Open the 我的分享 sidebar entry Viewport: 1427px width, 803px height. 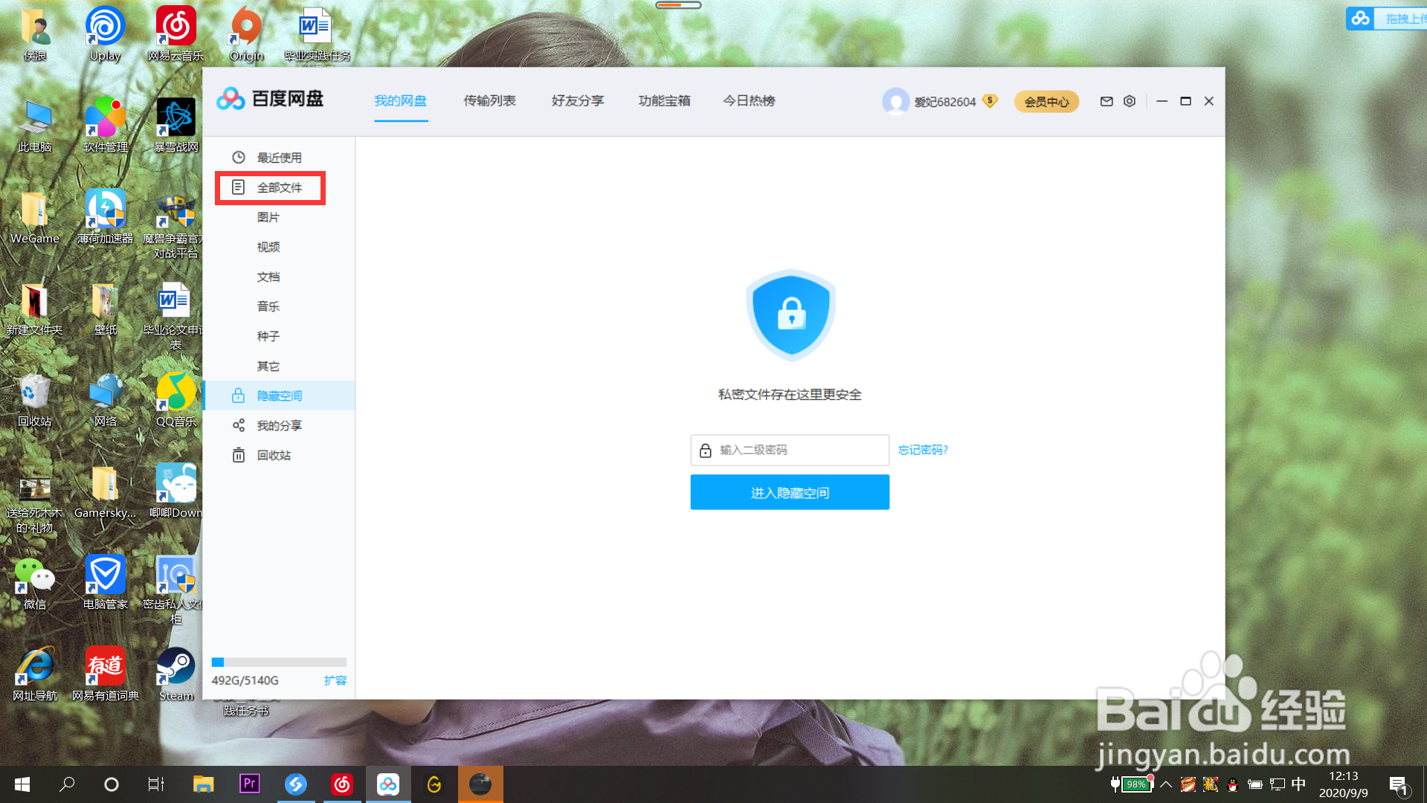pos(280,425)
